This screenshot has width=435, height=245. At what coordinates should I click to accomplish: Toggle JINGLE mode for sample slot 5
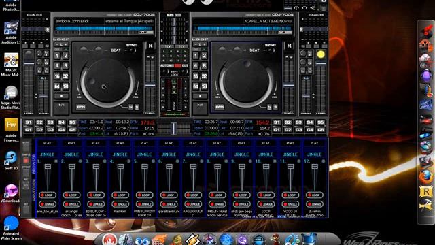click(145, 204)
